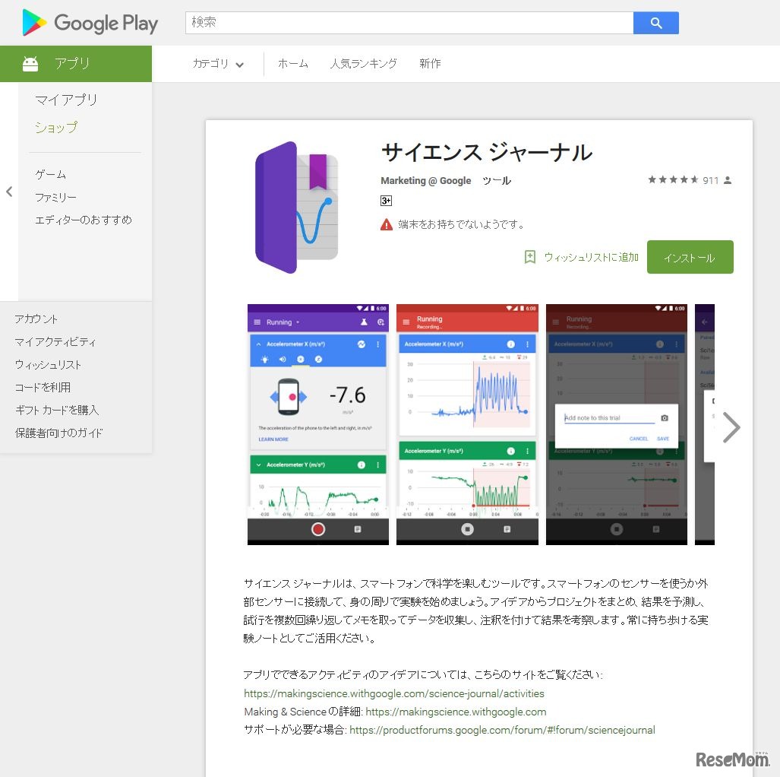Screen dimensions: 780x777
Task: Open コードを利用 link
Action: coord(43,388)
